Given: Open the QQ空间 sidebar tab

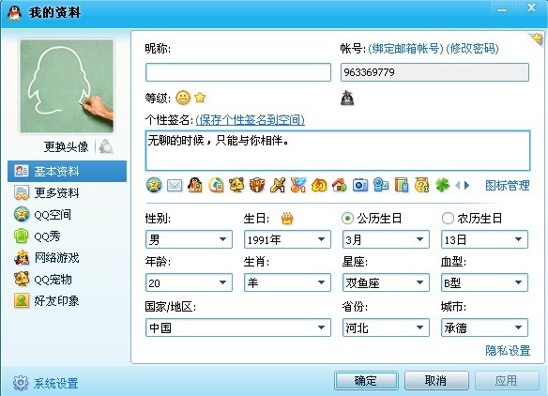Looking at the screenshot, I should [68, 215].
